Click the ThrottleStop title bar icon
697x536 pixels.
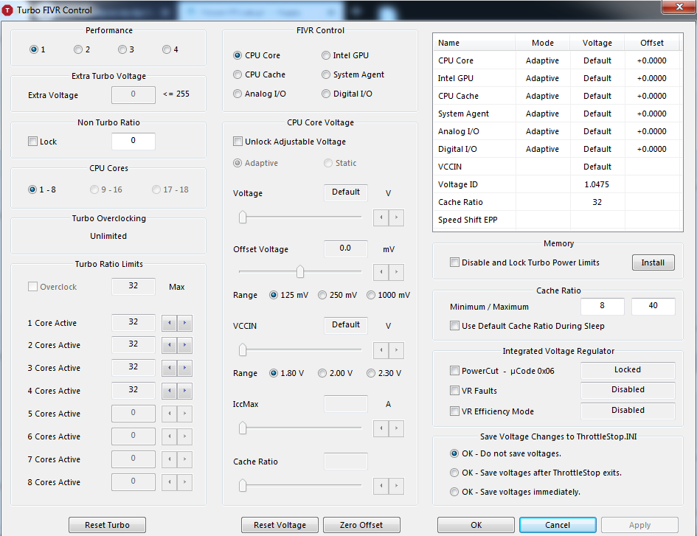pos(7,10)
